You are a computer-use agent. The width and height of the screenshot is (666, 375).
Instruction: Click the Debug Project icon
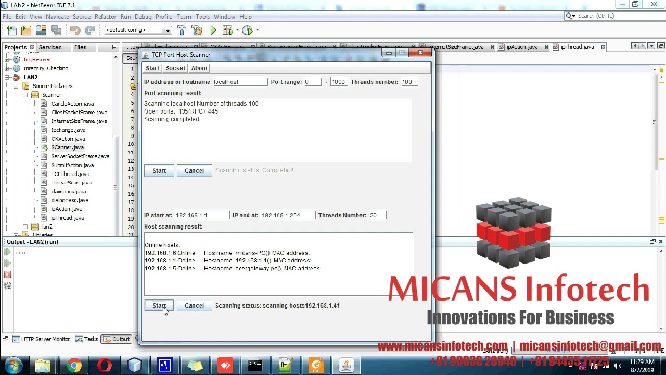(x=227, y=31)
